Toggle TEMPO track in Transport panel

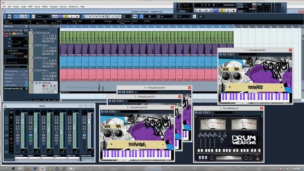240,7
